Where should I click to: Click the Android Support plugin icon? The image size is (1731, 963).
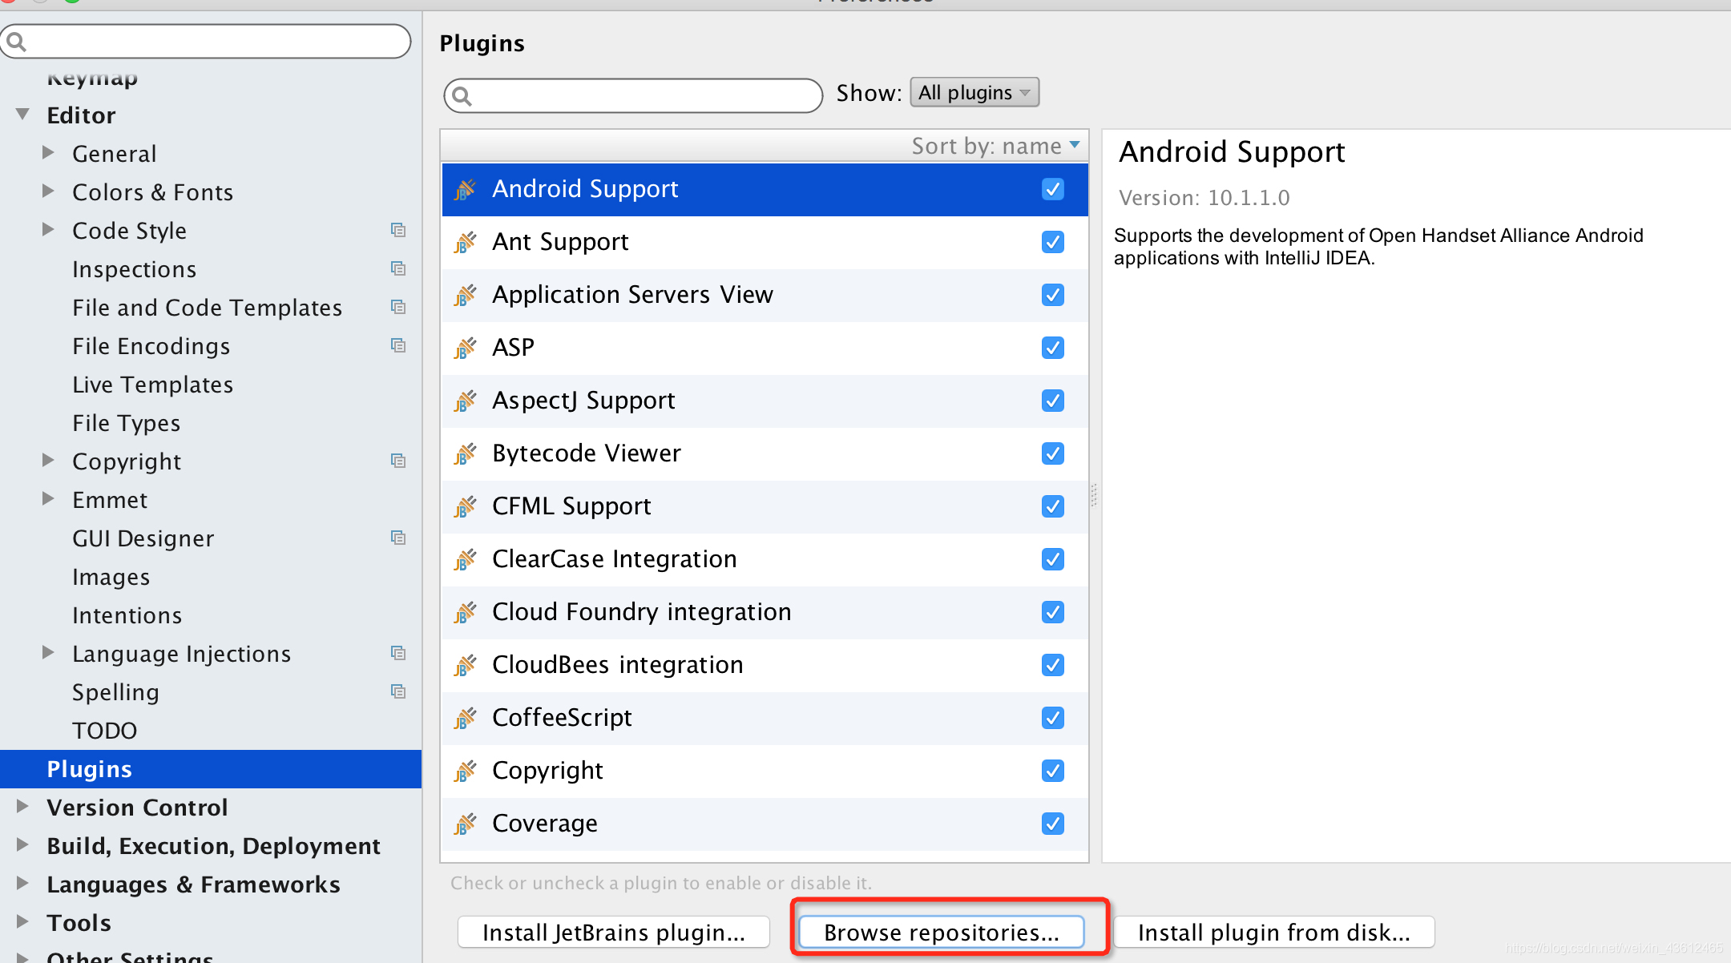point(465,190)
